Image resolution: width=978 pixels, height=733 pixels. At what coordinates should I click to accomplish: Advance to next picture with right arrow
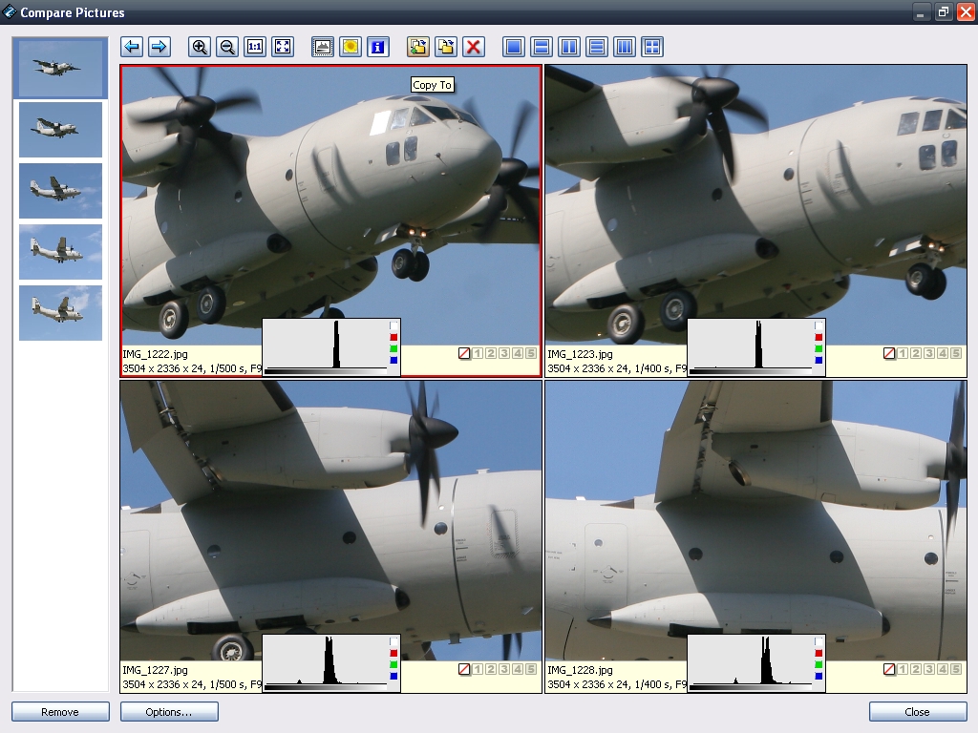click(159, 47)
